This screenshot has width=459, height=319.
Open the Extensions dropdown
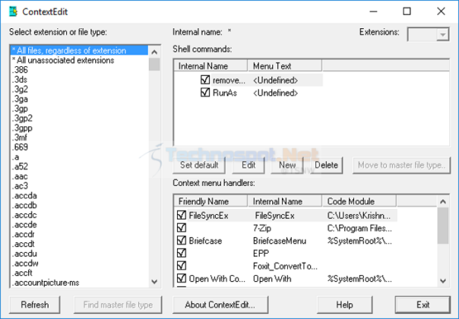click(x=442, y=34)
